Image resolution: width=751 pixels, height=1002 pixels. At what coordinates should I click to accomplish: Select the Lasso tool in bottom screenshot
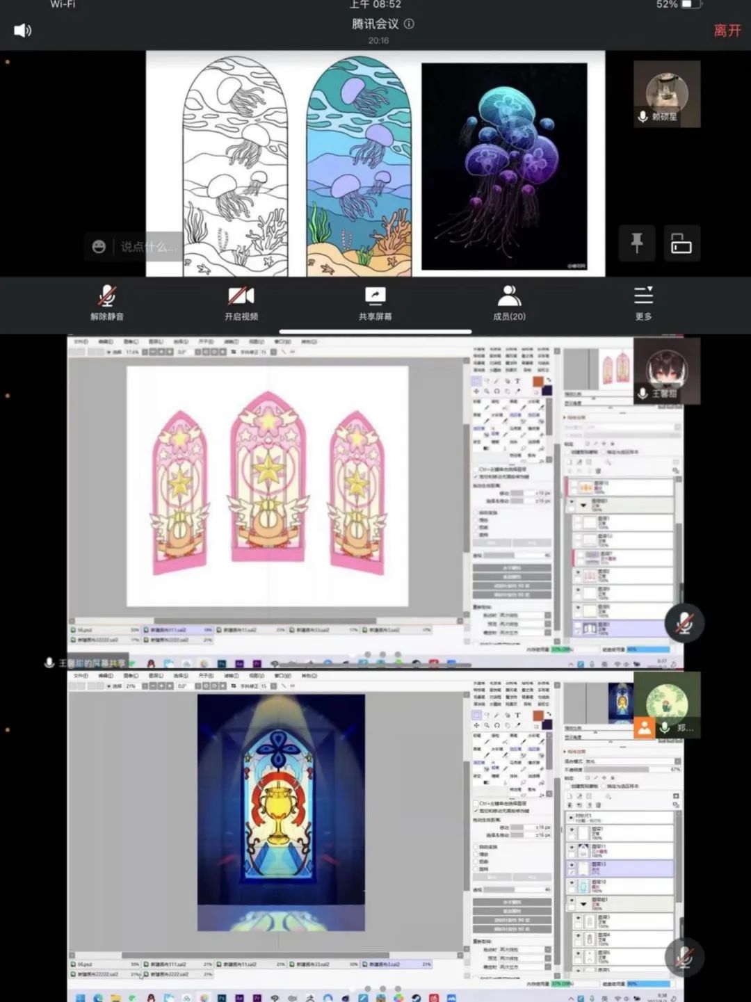tap(487, 715)
